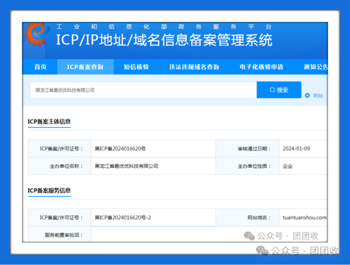350x265 pixels.
Task: Select the 网站 radio button
Action: coord(307,96)
